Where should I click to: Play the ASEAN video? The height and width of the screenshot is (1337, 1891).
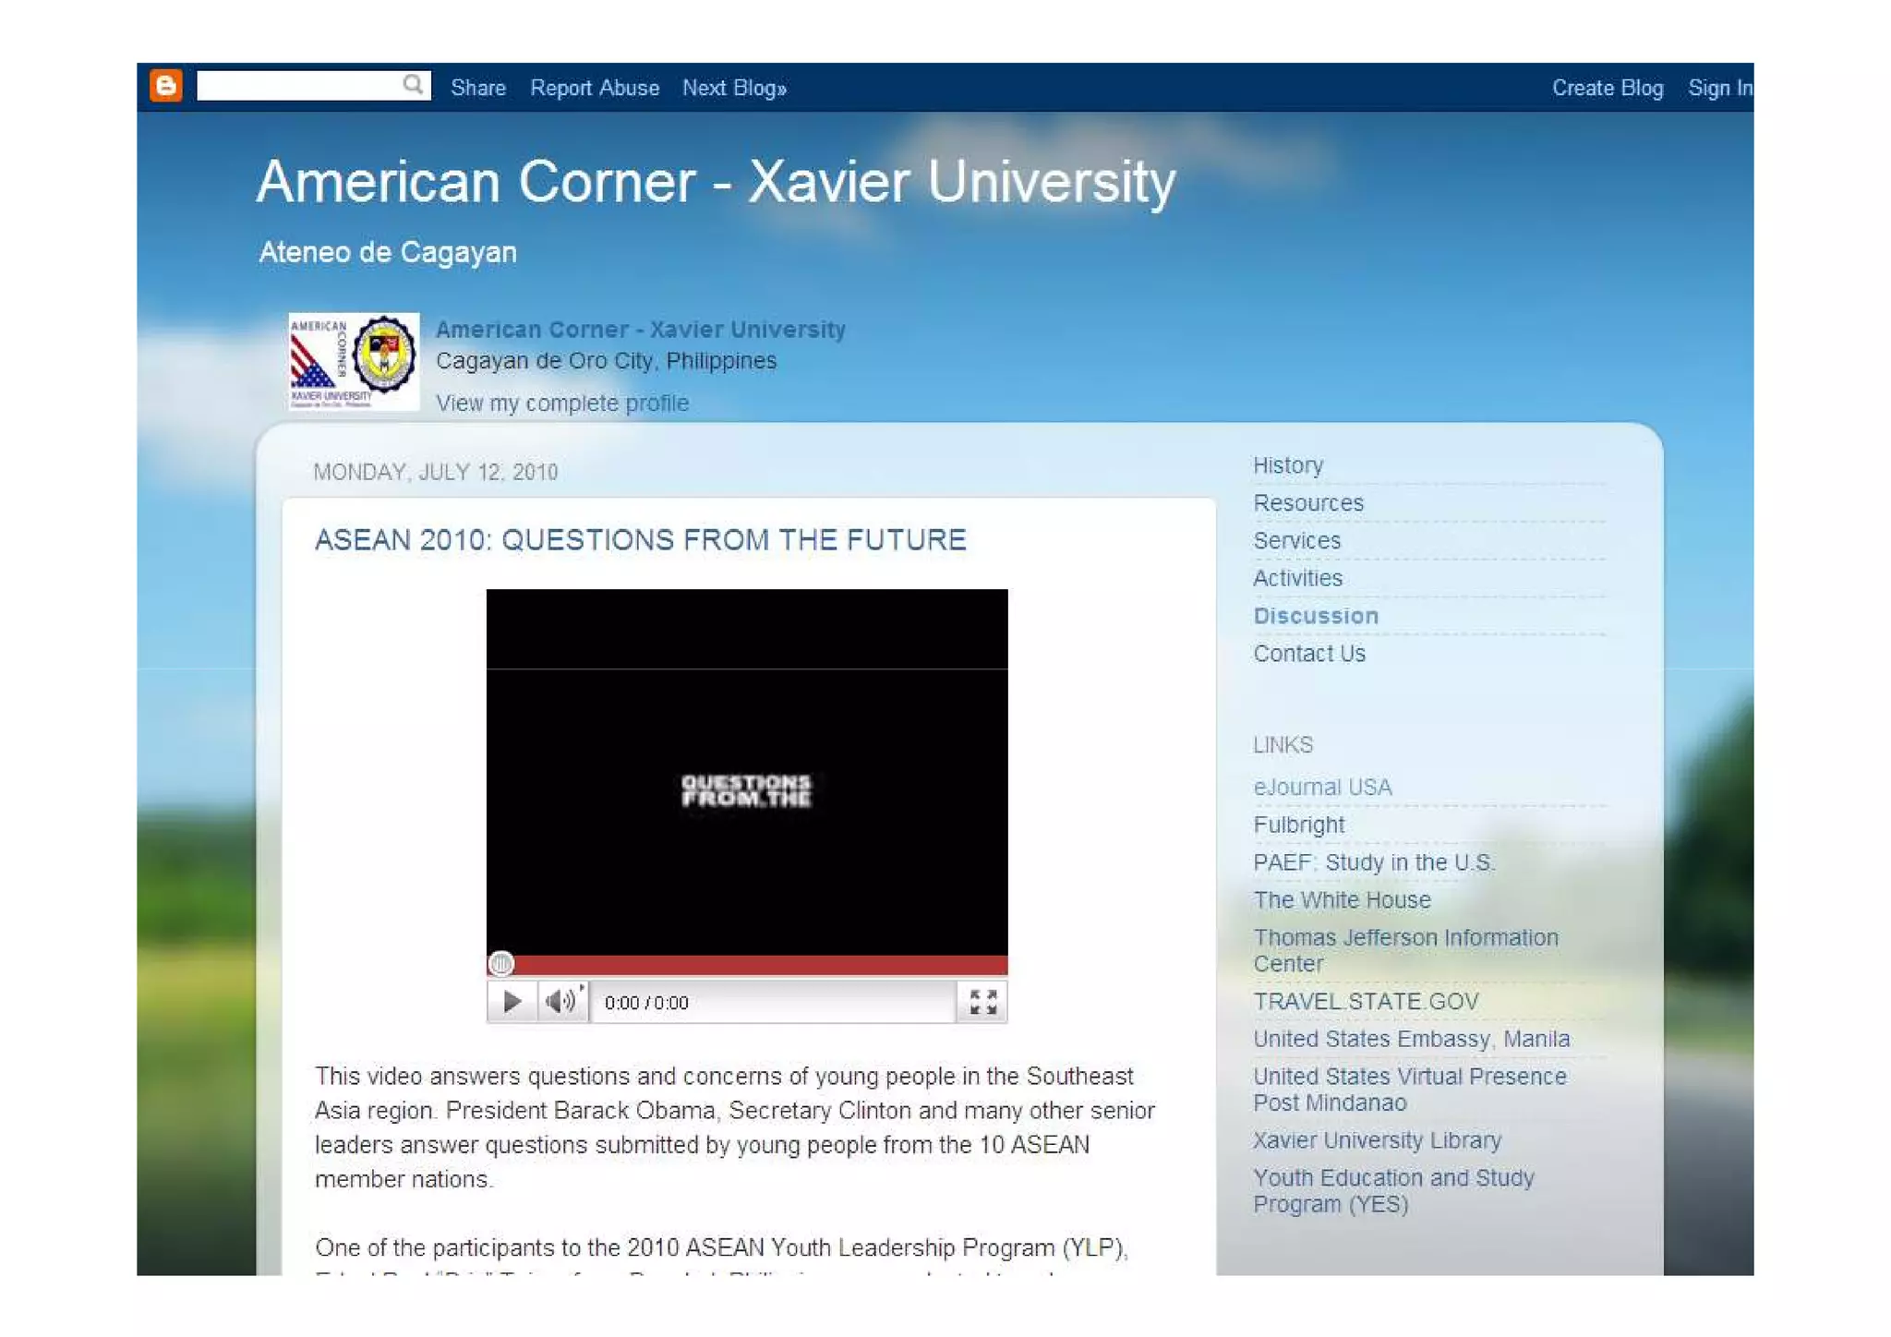pyautogui.click(x=512, y=1001)
